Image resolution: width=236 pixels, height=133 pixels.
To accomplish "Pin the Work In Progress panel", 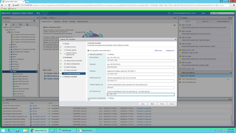I will (x=231, y=73).
